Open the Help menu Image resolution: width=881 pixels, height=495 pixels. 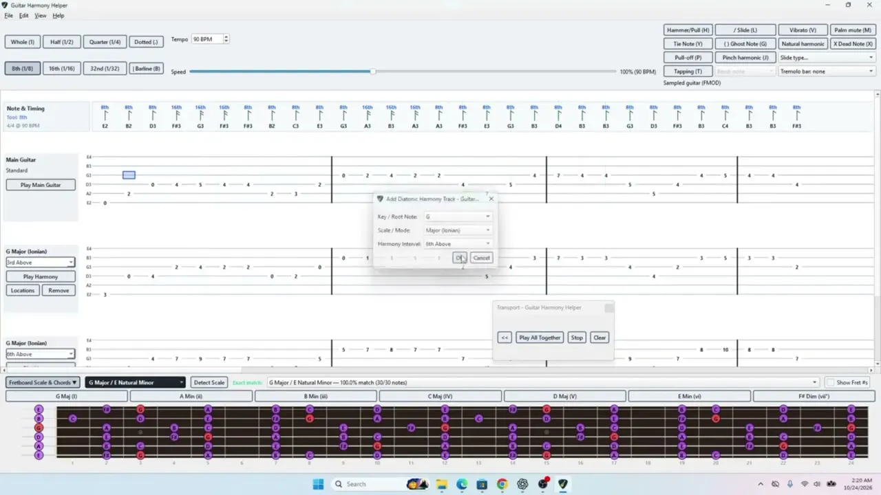tap(59, 15)
